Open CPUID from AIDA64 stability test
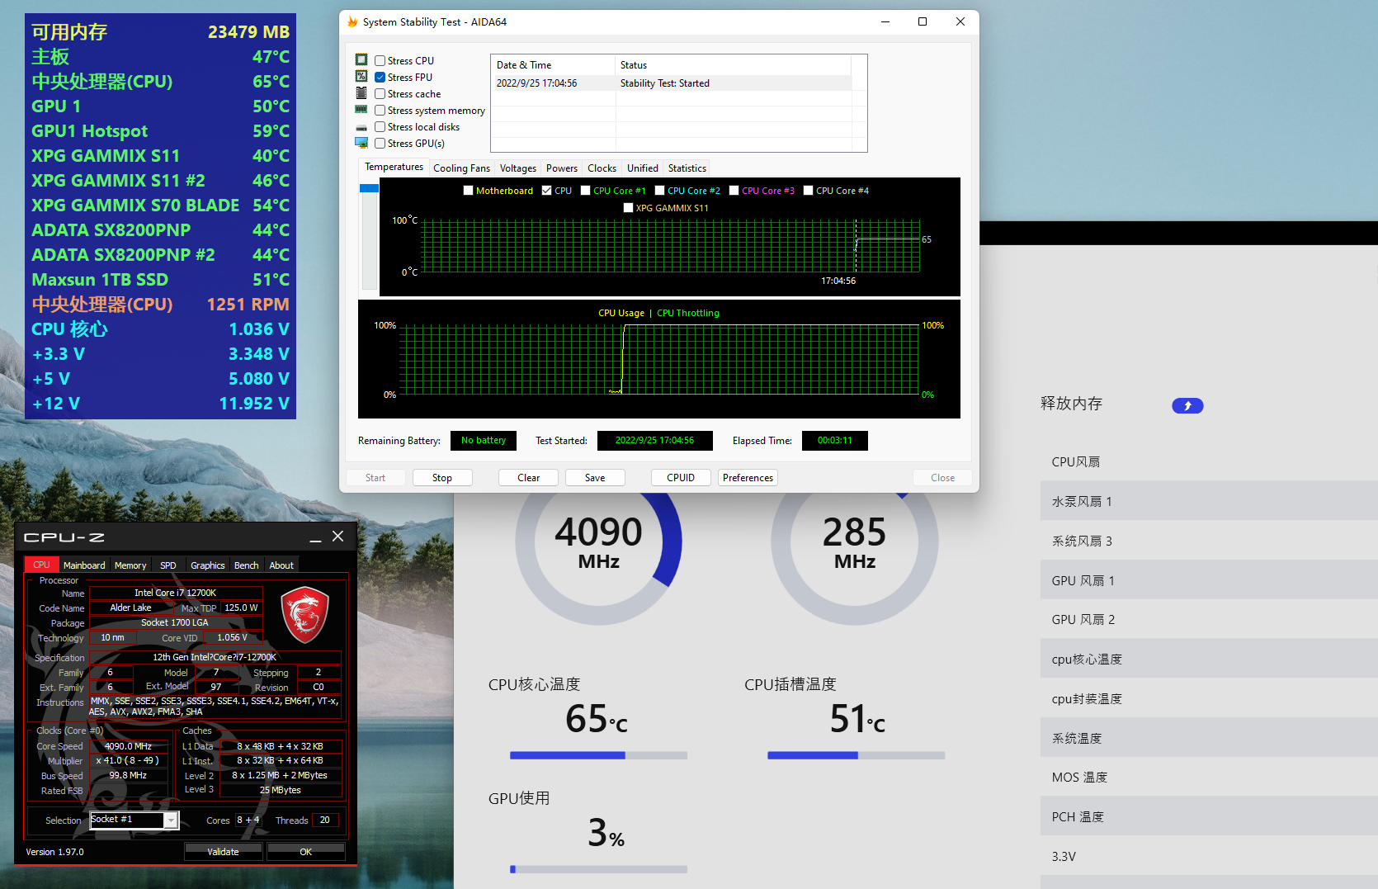Screen dimensions: 1378x889 pyautogui.click(x=681, y=478)
